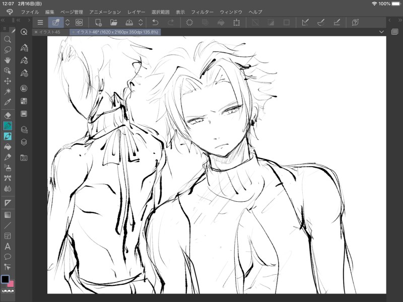Select the Balloon tool
Image resolution: width=403 pixels, height=302 pixels.
(x=8, y=257)
